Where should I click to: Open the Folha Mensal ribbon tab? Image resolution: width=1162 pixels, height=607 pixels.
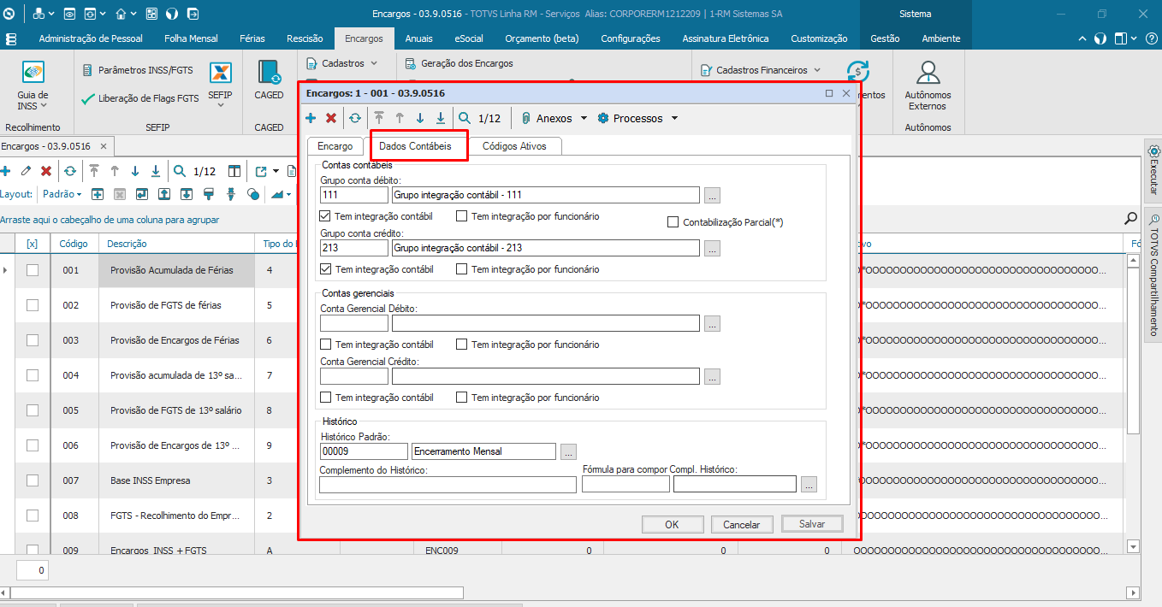[192, 38]
